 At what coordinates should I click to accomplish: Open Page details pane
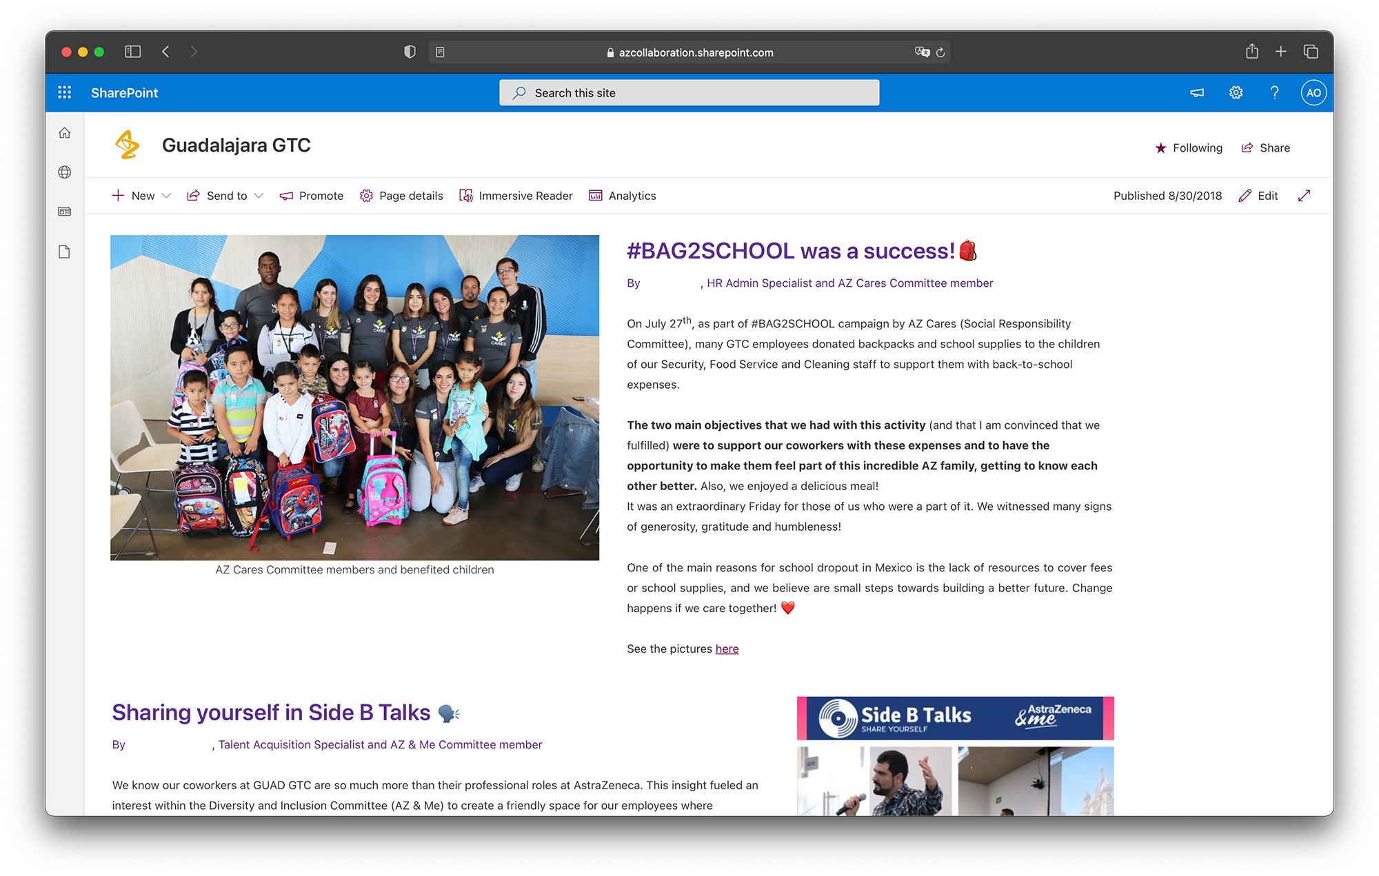(x=401, y=196)
